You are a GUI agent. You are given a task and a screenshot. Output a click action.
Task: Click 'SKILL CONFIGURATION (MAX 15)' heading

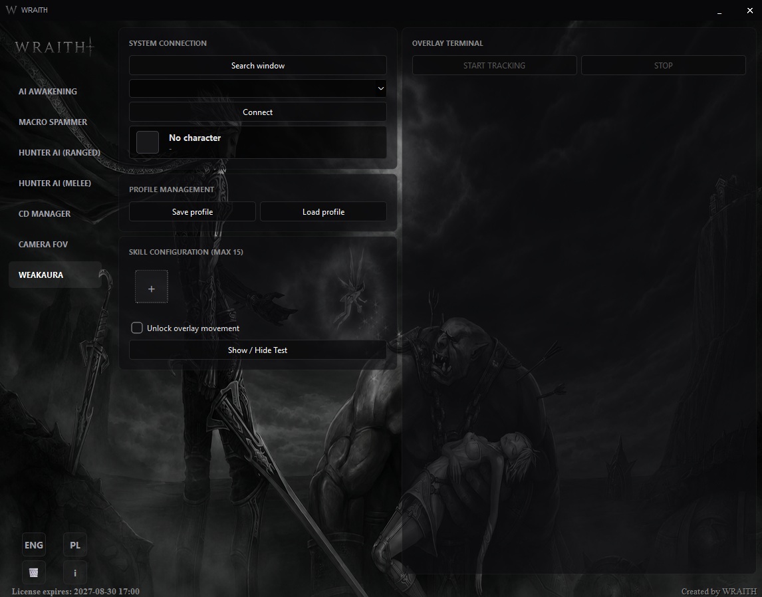(186, 251)
